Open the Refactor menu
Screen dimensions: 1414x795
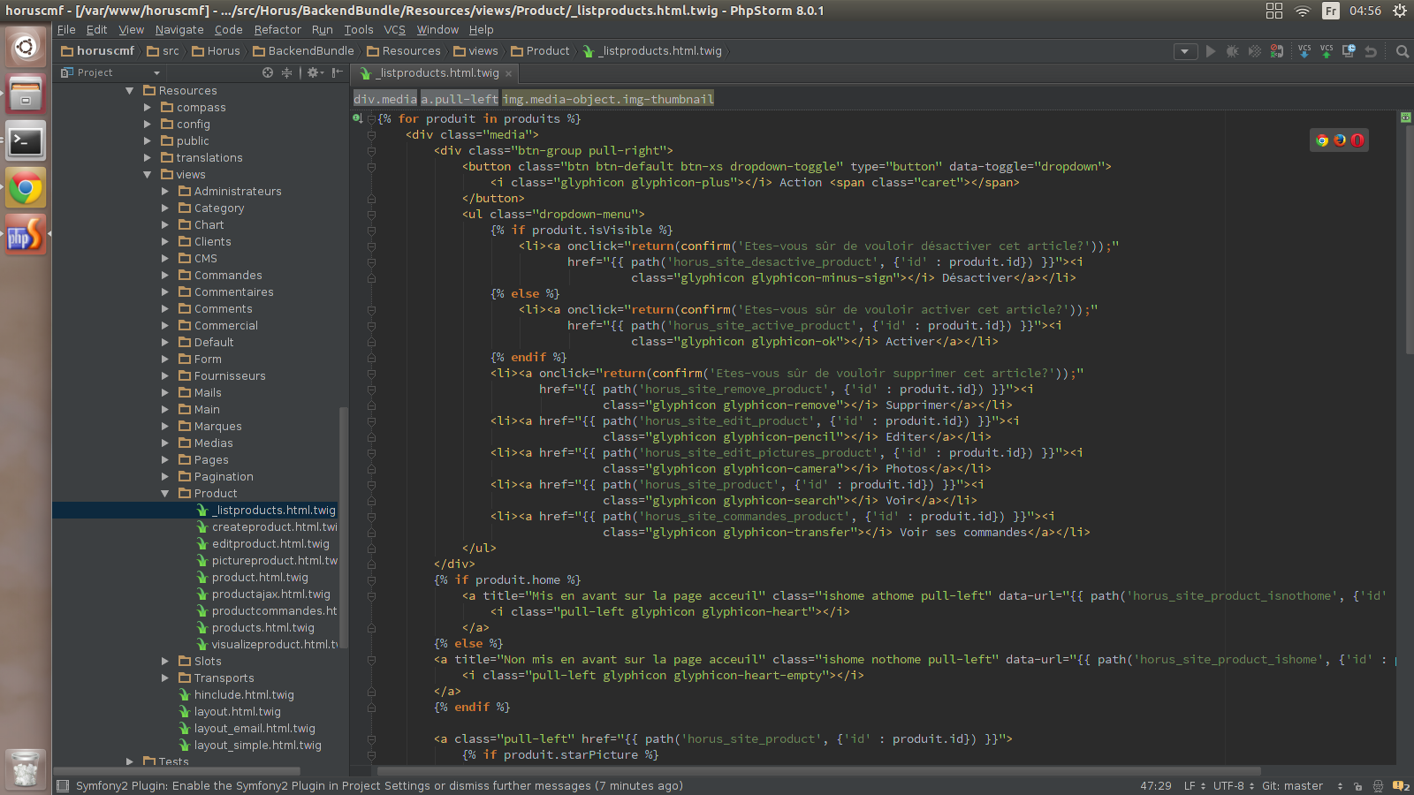coord(277,30)
